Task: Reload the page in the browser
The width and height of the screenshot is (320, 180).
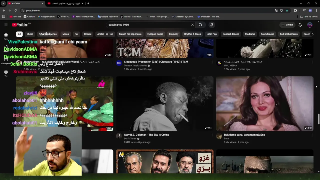Action: (x=15, y=10)
